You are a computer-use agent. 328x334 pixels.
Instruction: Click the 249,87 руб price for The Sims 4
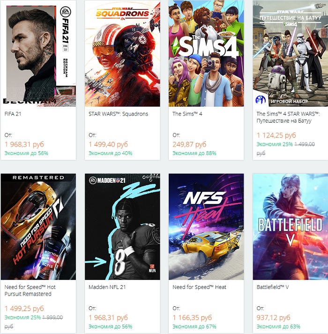189,144
